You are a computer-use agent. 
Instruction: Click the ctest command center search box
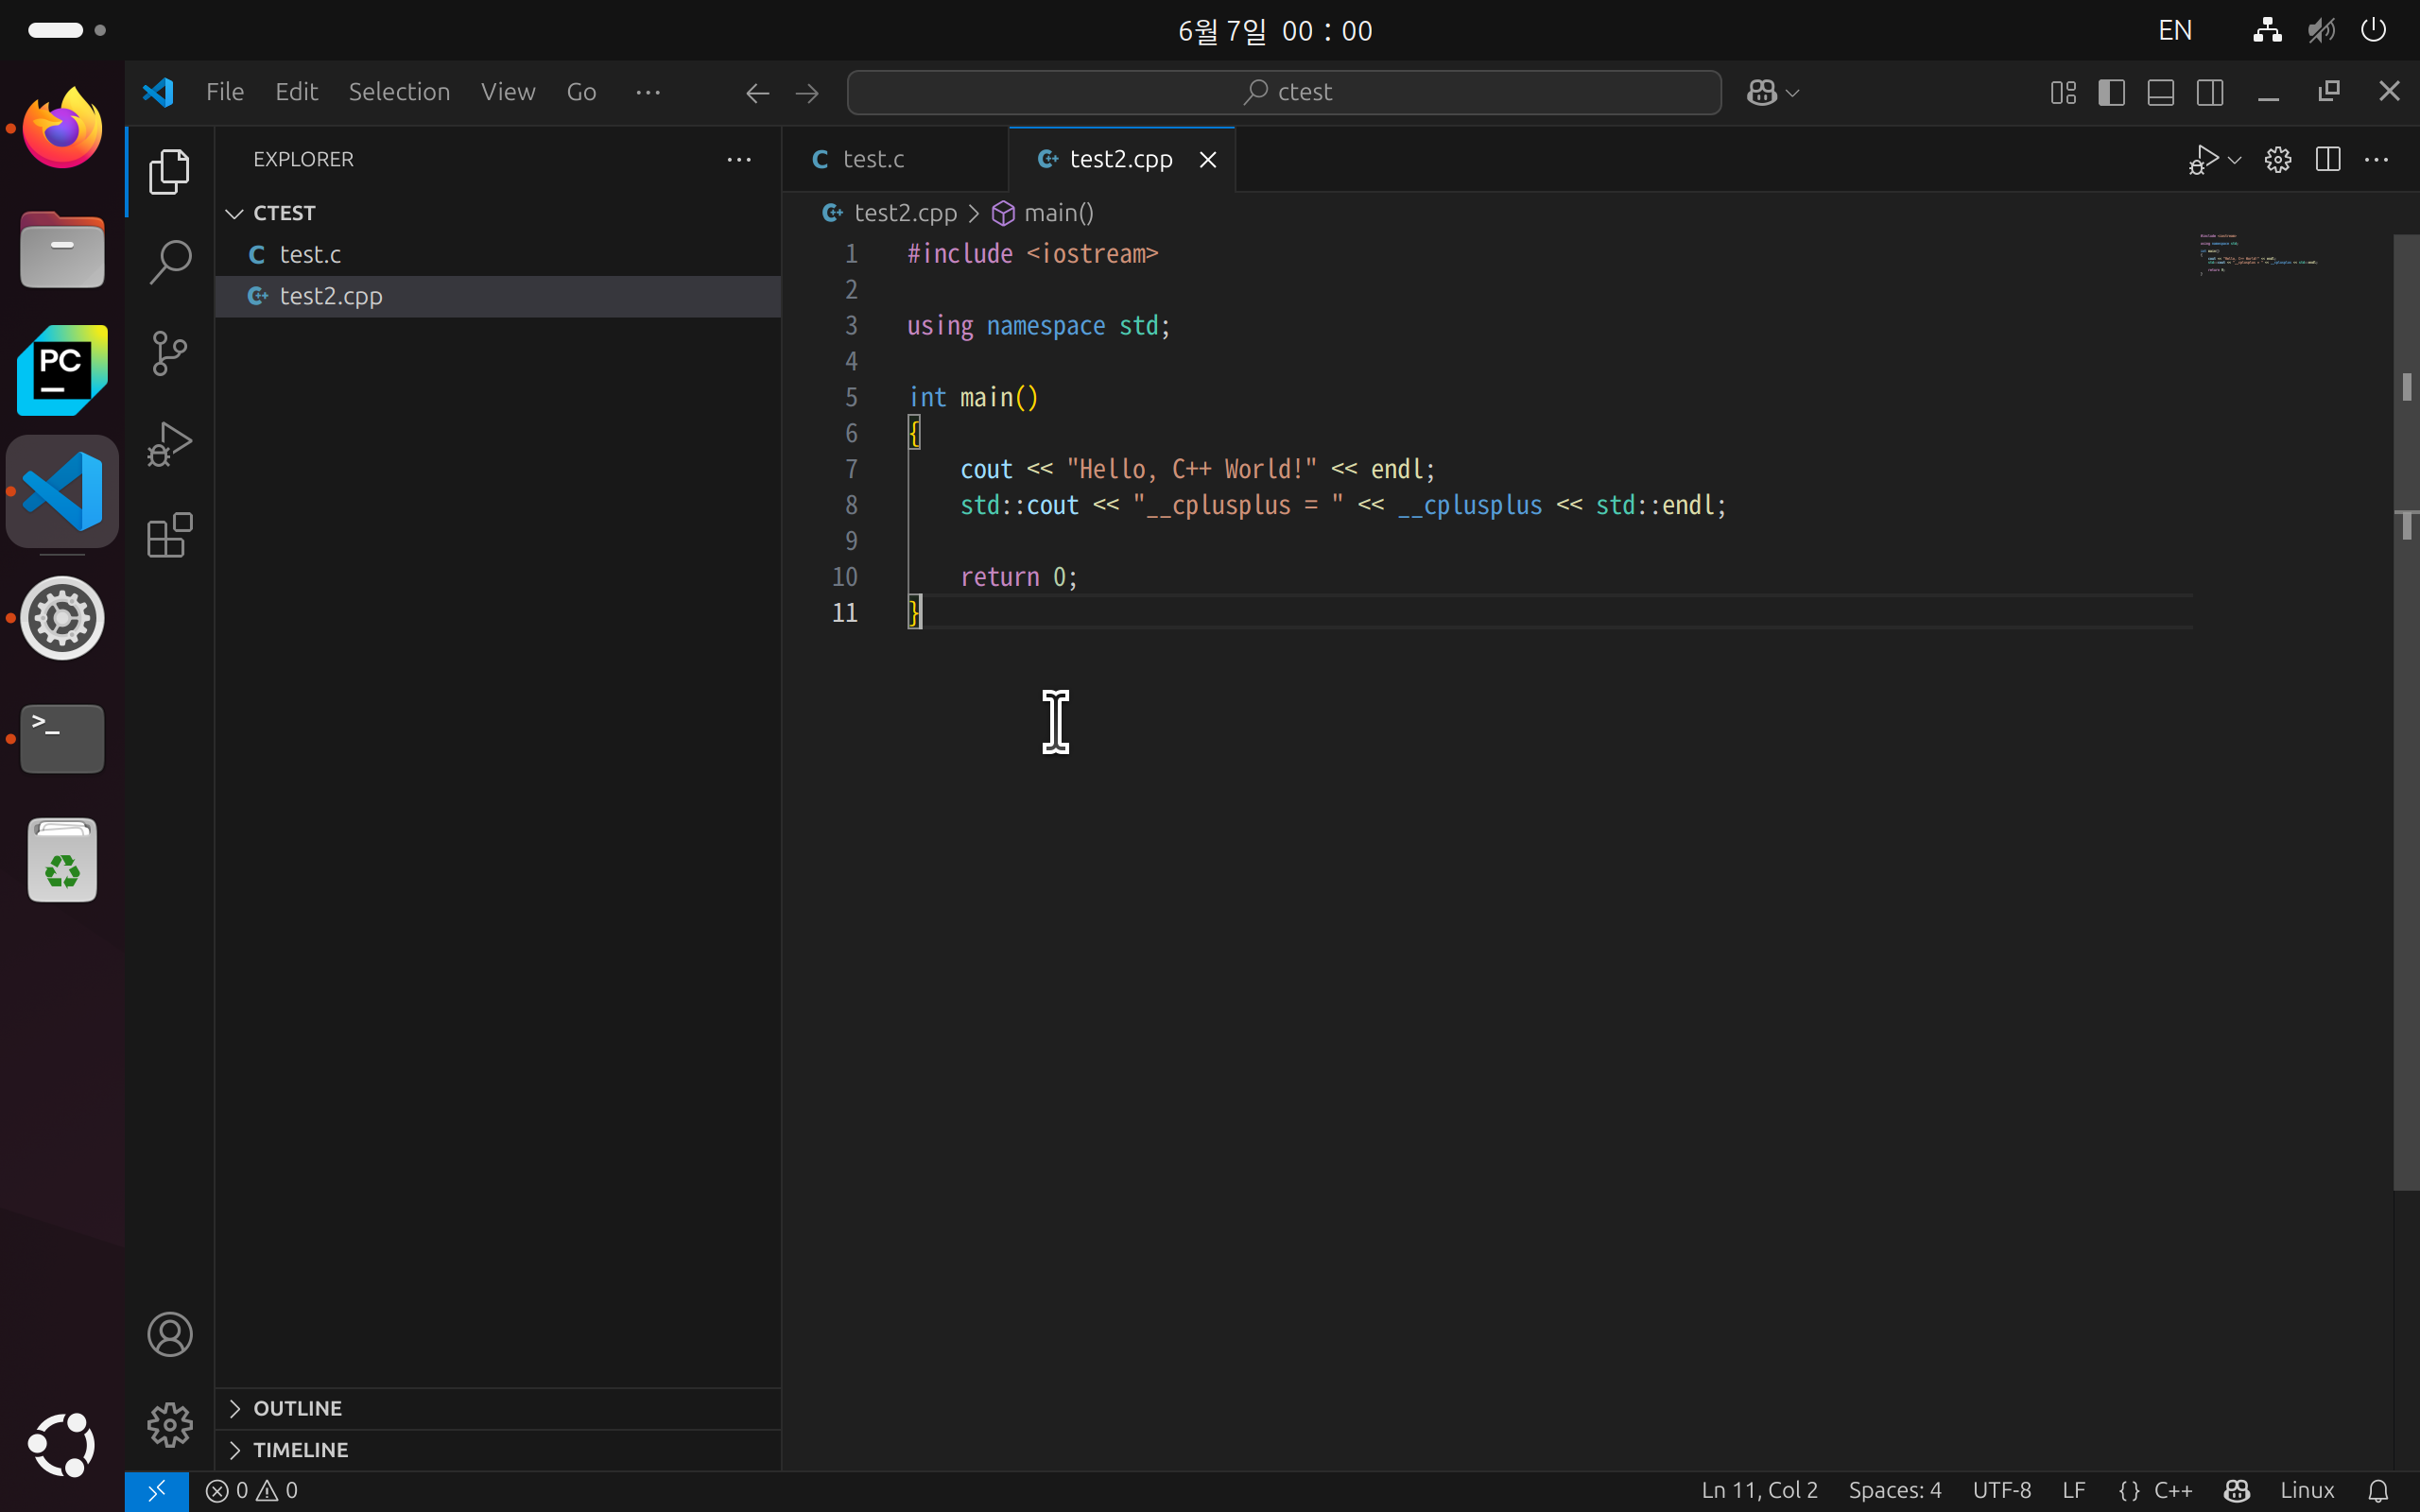click(x=1284, y=92)
